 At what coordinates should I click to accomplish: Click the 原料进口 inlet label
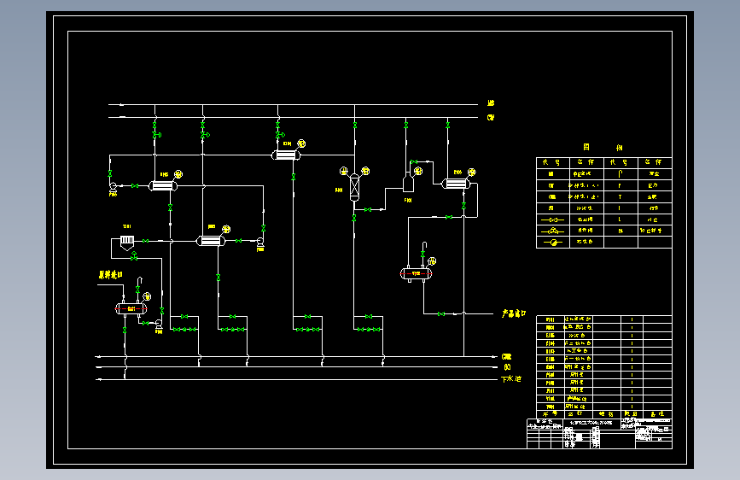[x=111, y=274]
